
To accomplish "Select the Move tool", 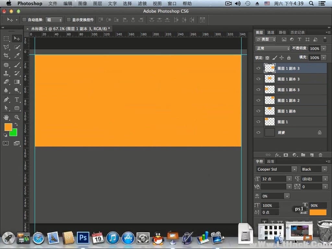I will tap(17, 38).
